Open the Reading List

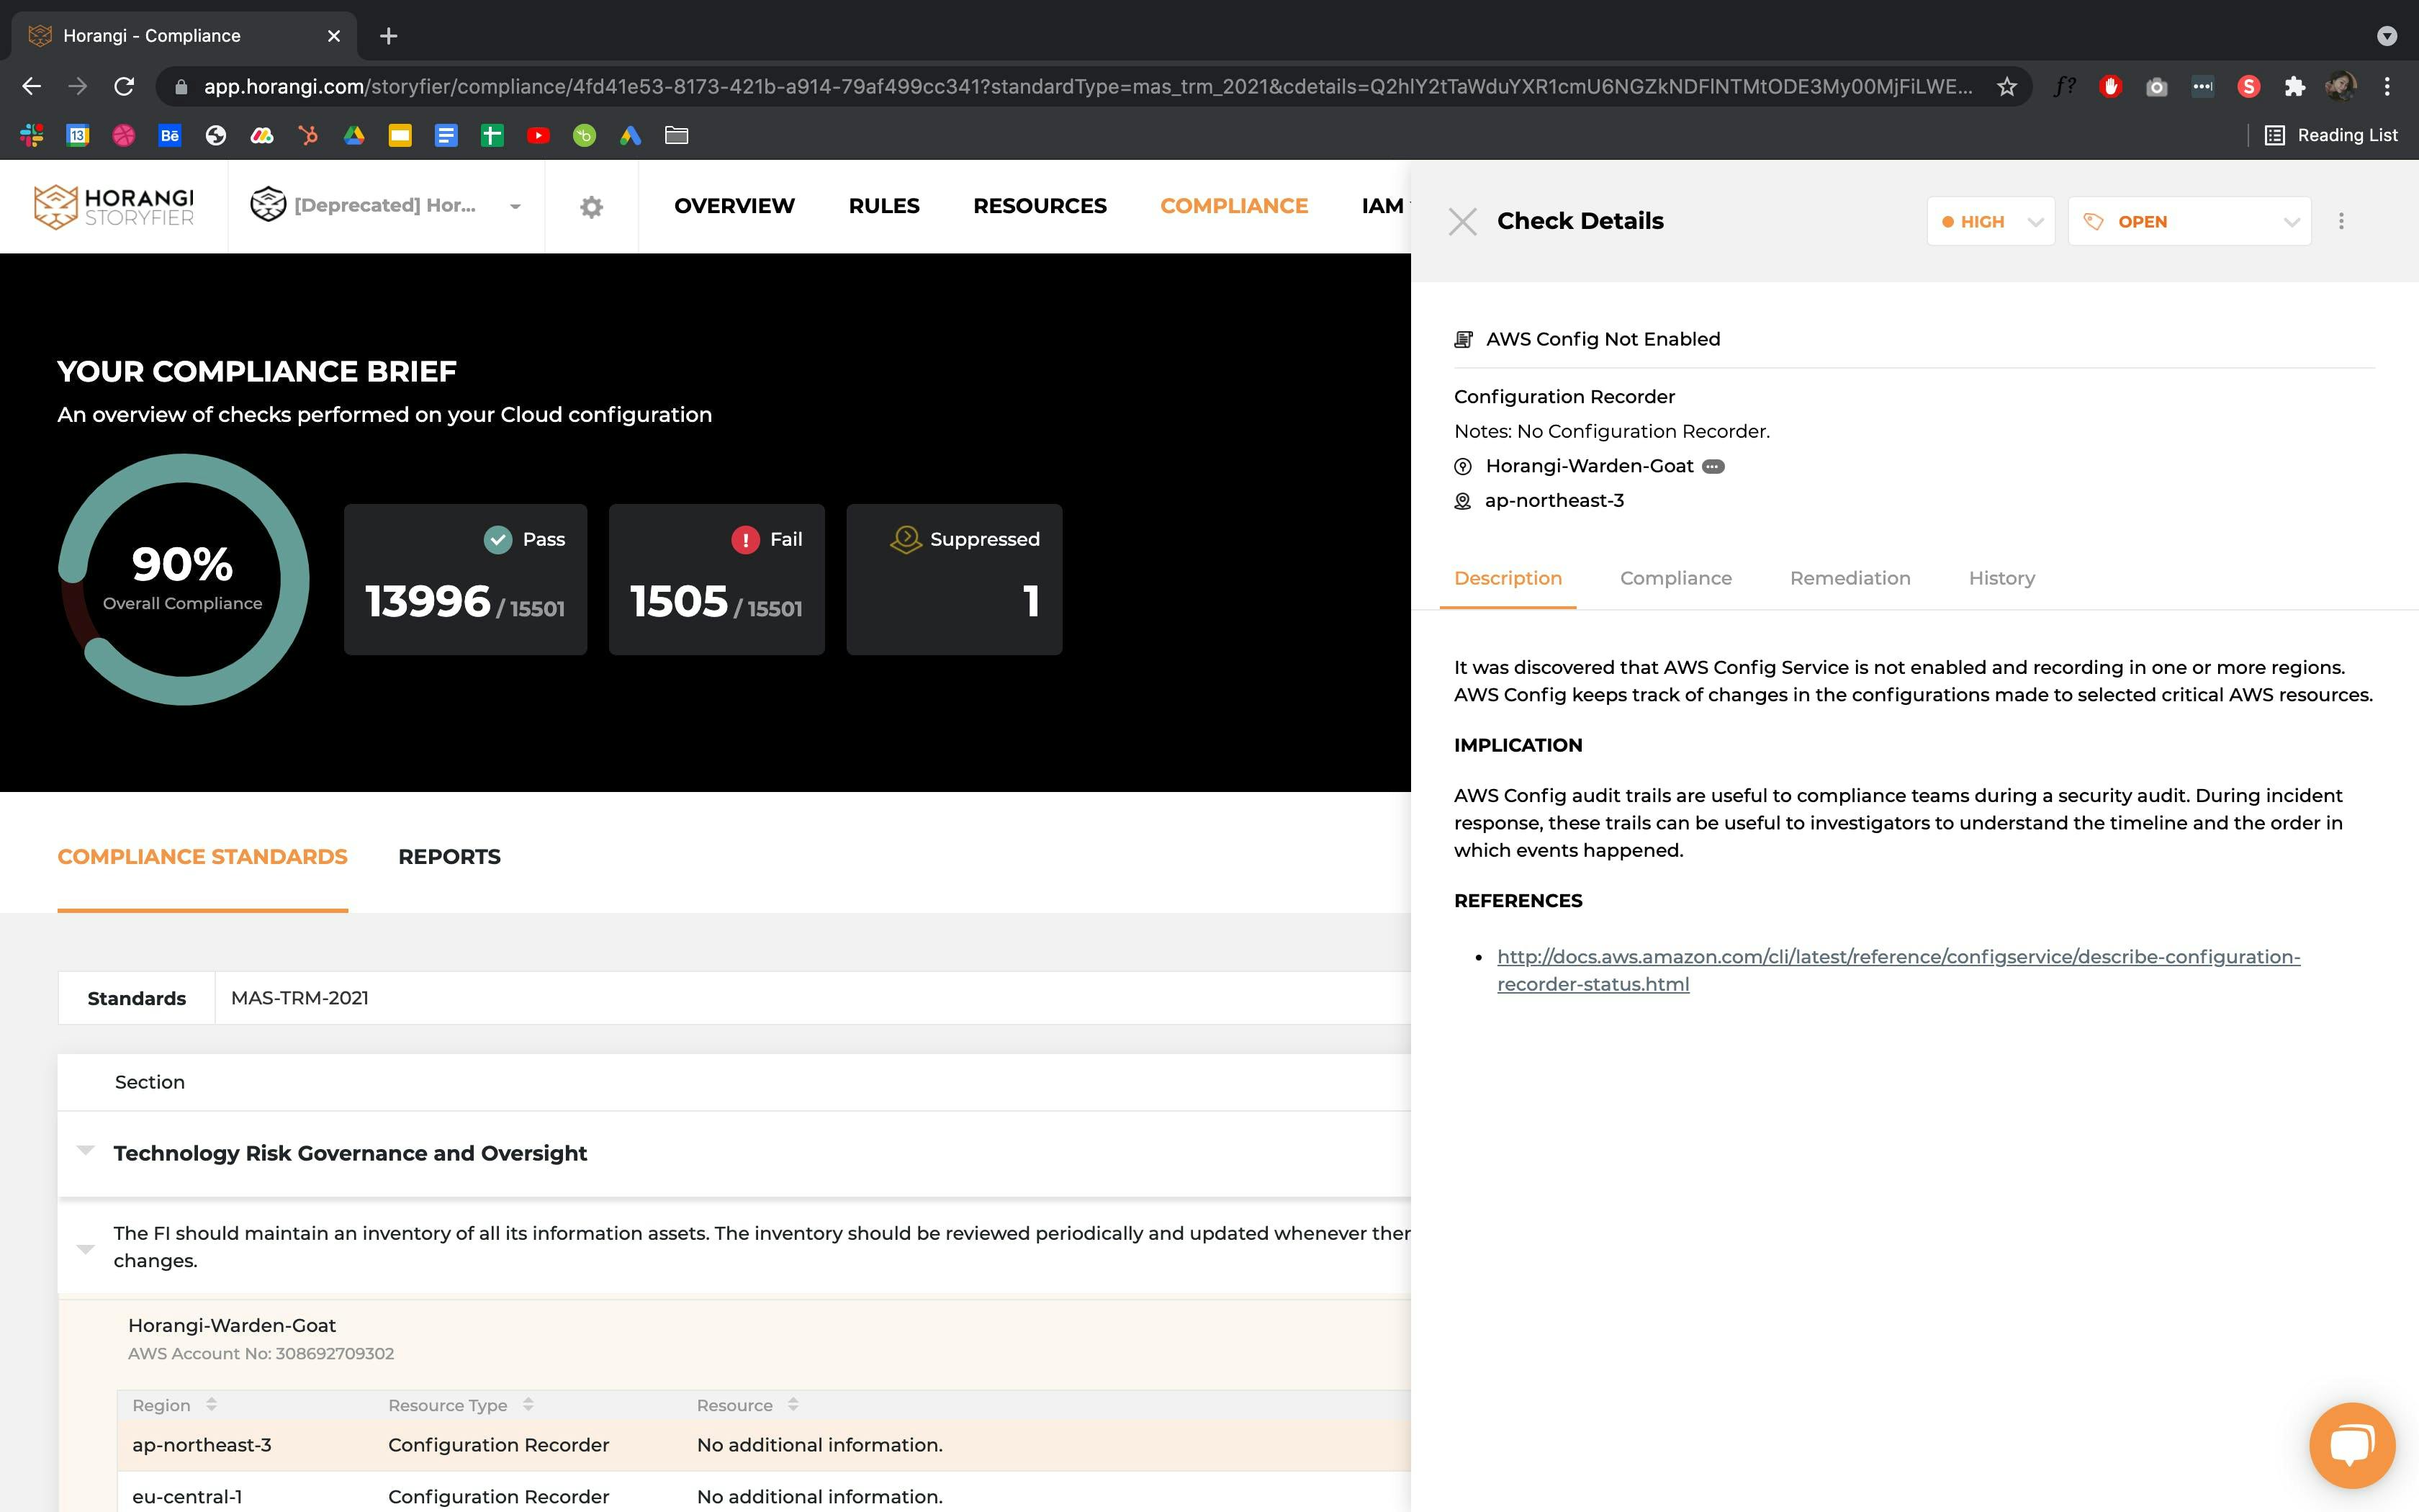click(2331, 135)
